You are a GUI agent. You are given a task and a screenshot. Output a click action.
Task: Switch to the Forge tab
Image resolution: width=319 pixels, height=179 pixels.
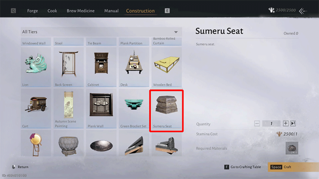(32, 11)
